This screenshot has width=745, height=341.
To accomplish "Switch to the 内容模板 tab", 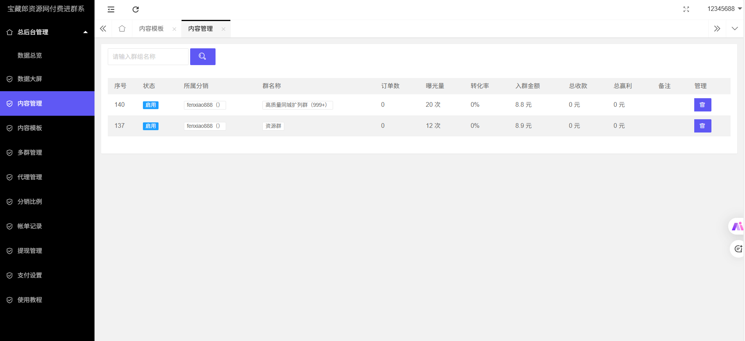I will click(x=151, y=28).
